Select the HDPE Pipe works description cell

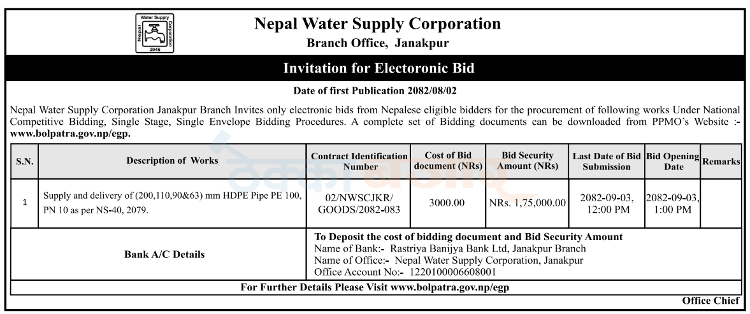pos(172,203)
